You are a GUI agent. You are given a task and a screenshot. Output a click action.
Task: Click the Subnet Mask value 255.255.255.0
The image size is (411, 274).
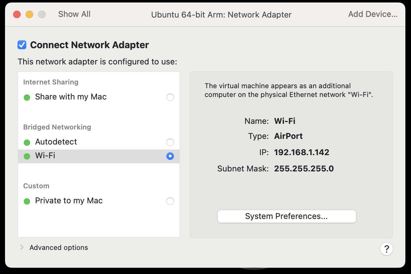(304, 169)
